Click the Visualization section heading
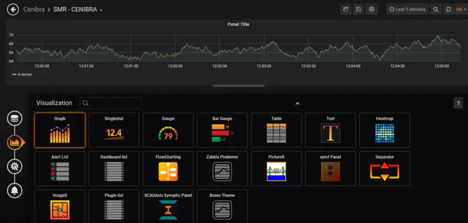Image resolution: width=468 pixels, height=223 pixels. click(55, 103)
